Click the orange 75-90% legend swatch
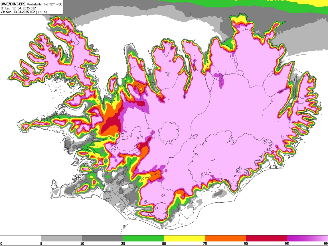The width and height of the screenshot is (328, 246). [226, 238]
